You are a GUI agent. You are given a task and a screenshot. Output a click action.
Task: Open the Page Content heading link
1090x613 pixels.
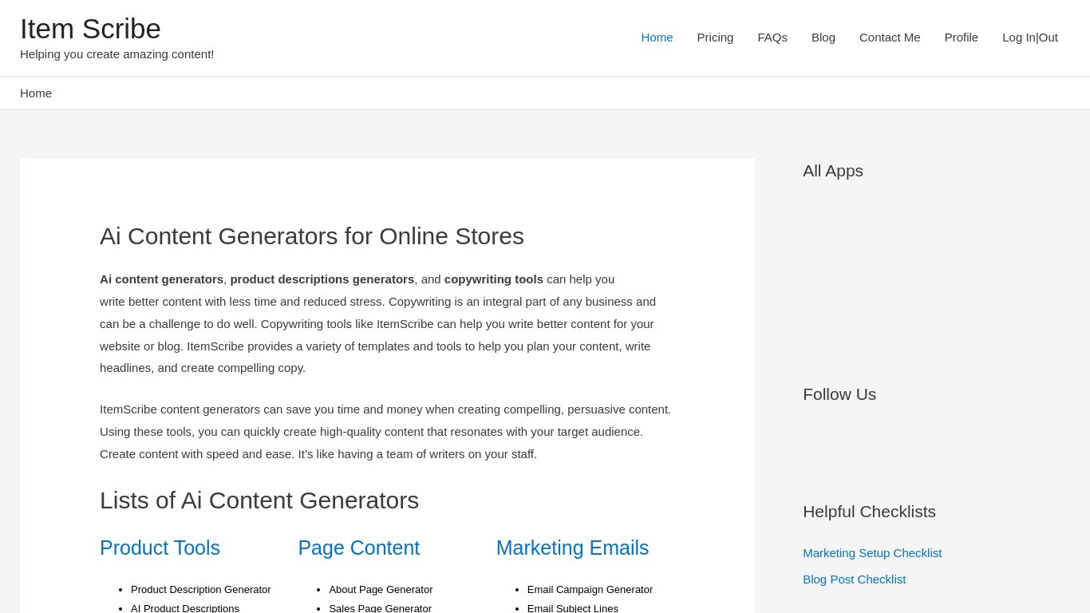[x=359, y=548]
